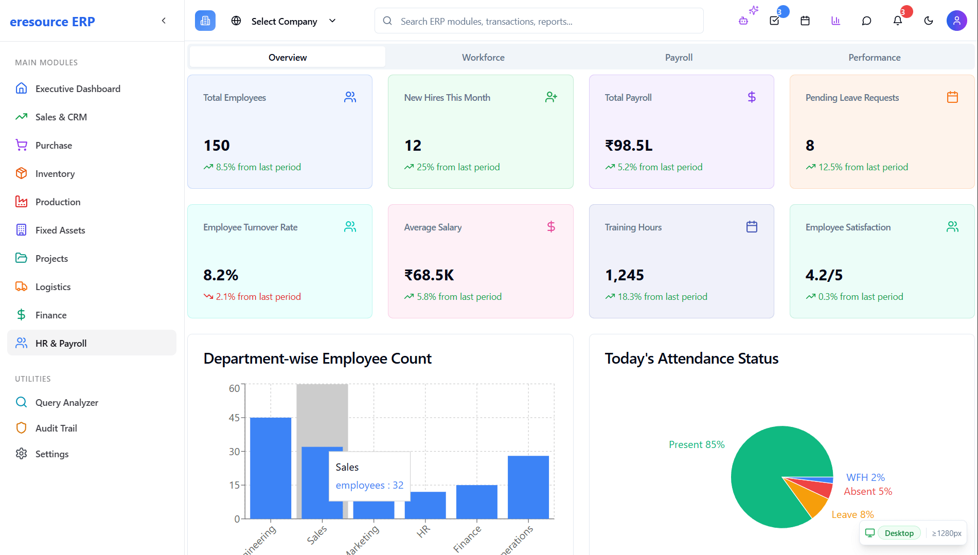Open the Inventory module
Viewport: 978px width, 555px height.
tap(55, 173)
